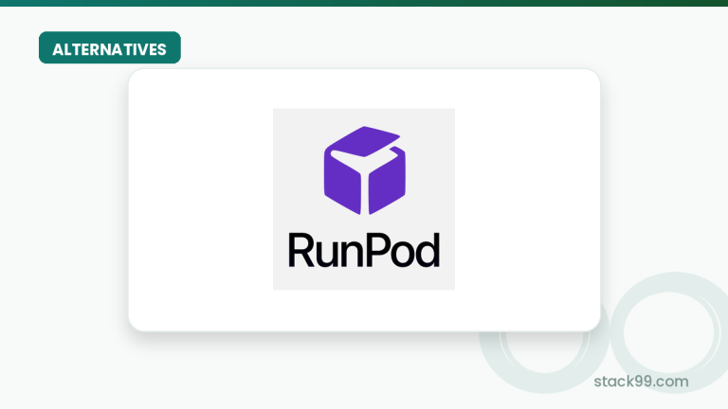Click the ALTERNATIVES badge label
Image resolution: width=728 pixels, height=409 pixels.
point(110,48)
